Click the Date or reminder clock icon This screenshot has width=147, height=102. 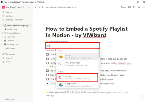(60, 64)
